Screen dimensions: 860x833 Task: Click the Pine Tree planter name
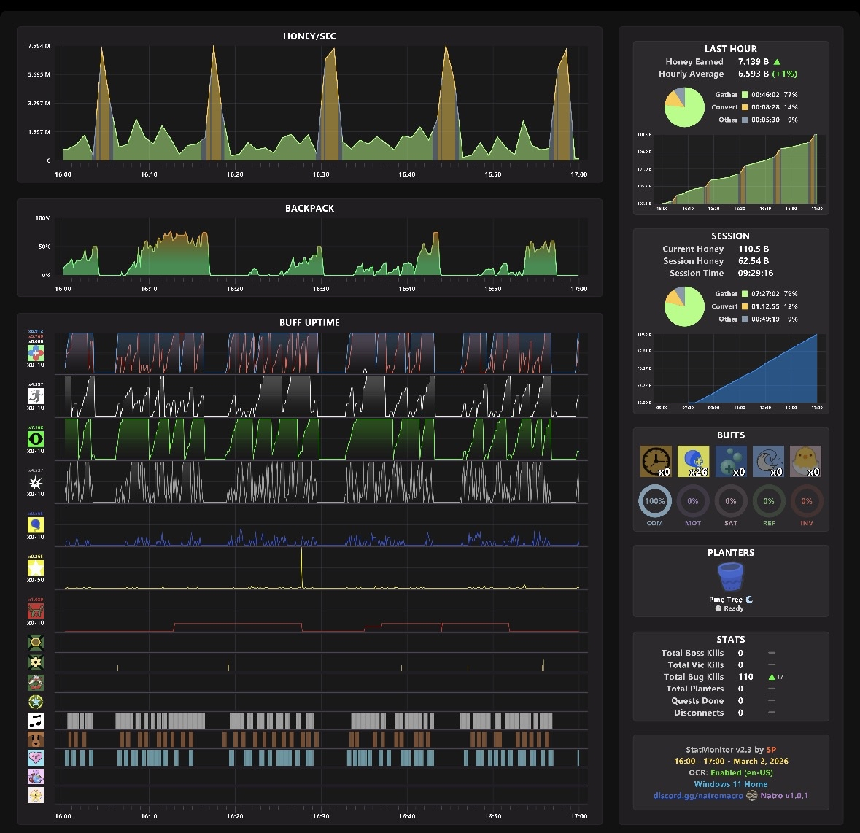tap(725, 600)
